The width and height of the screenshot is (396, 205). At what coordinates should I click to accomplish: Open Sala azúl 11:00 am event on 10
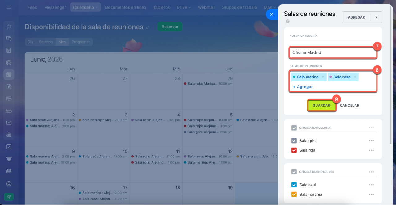click(x=103, y=157)
